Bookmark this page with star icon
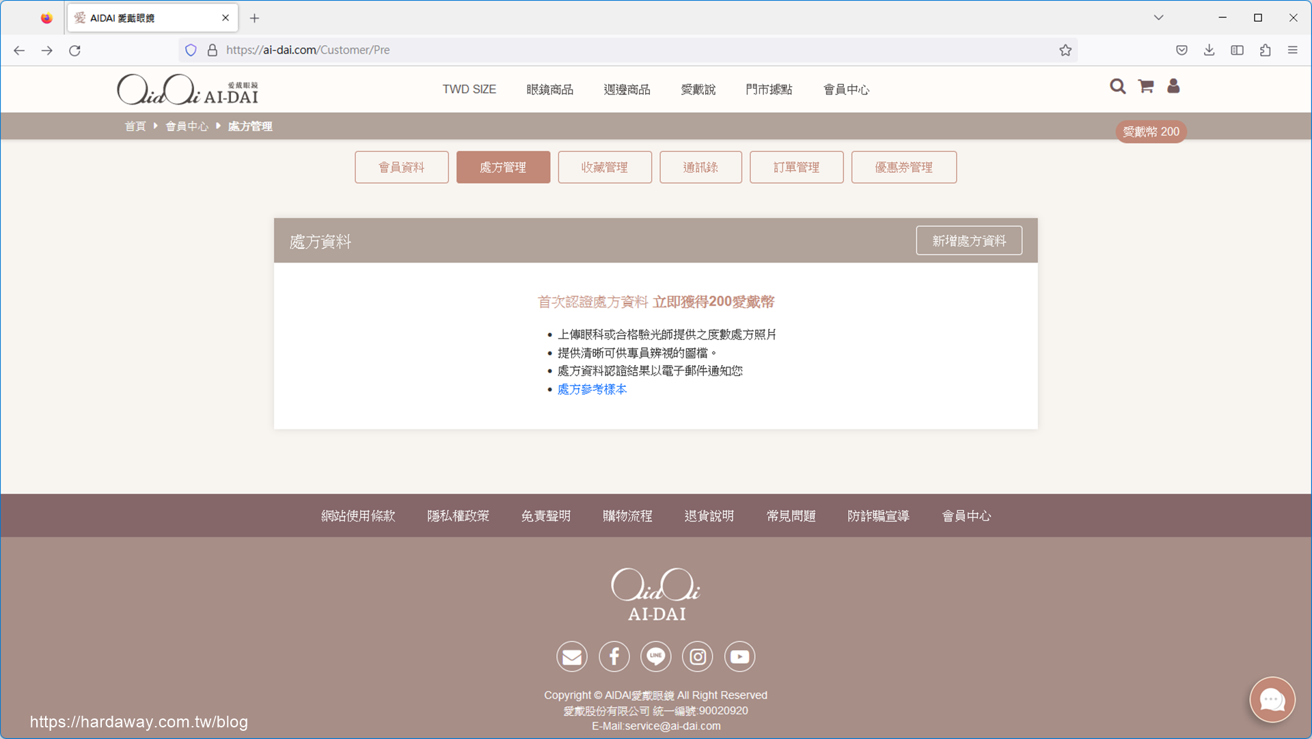Screen dimensions: 1312x739 [1065, 50]
